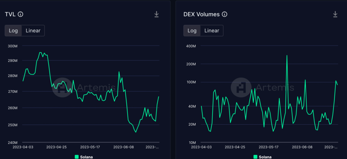Toggle the Solana legend label in DEX Volumes chart

tap(265, 157)
